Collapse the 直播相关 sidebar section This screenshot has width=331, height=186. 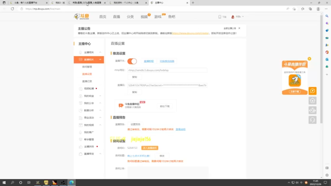pos(100,60)
